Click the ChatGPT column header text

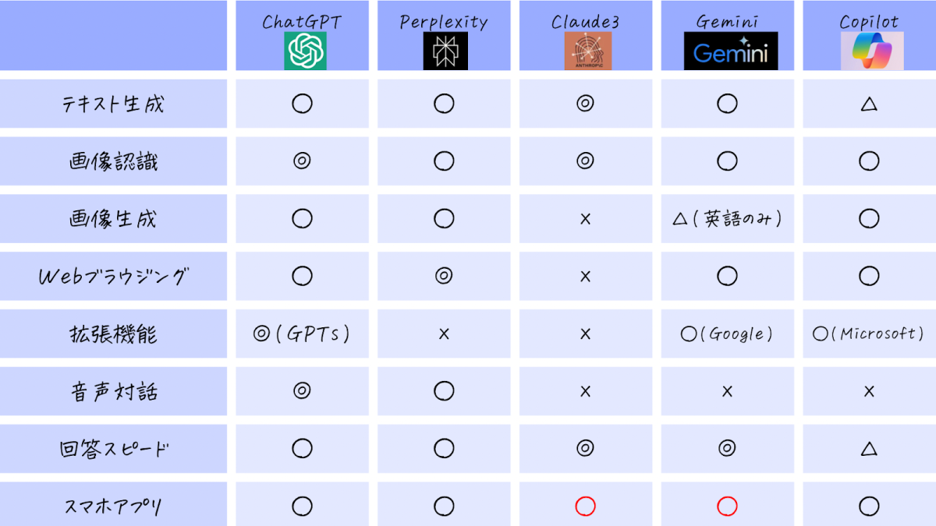[x=302, y=21]
